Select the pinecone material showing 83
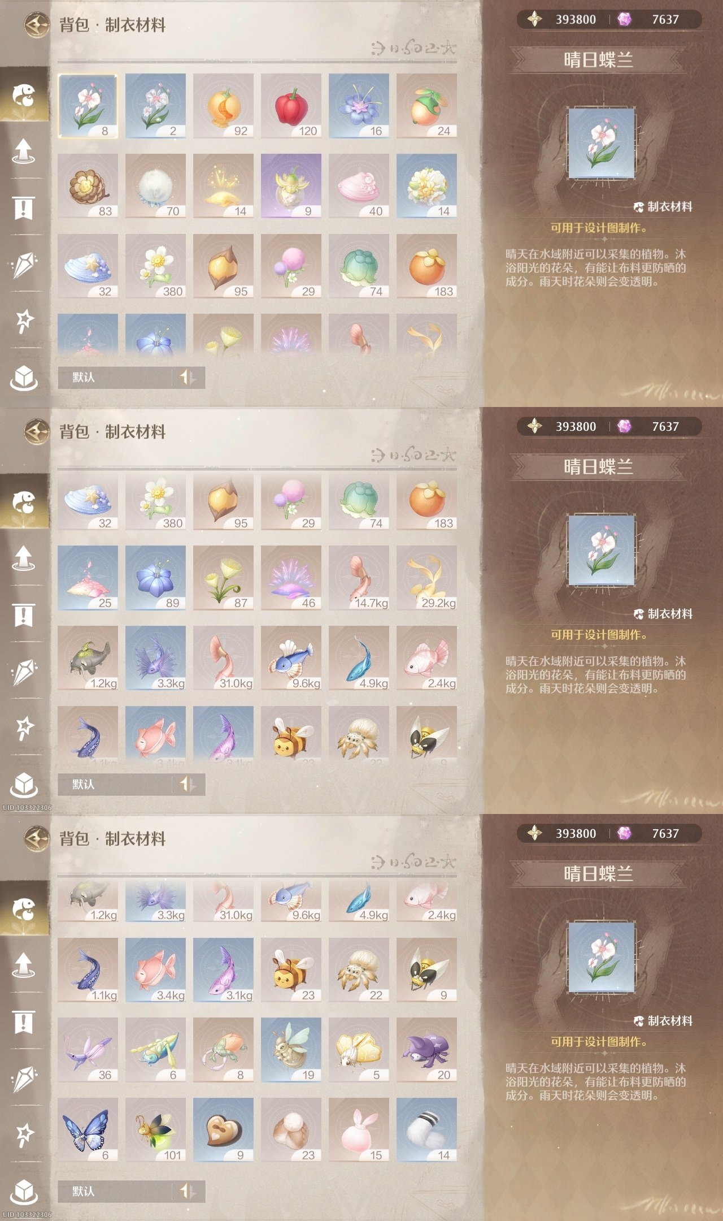The width and height of the screenshot is (723, 1221). [88, 186]
